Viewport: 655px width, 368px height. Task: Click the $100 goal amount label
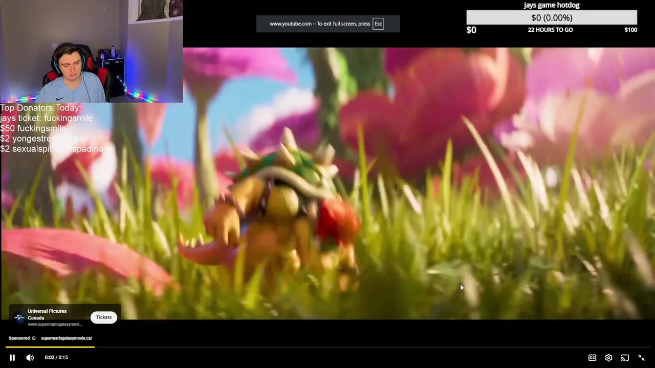click(x=630, y=30)
